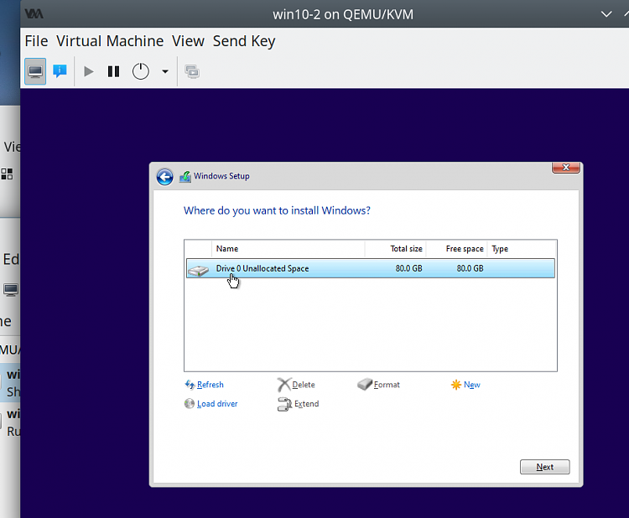Click Delete partition option

click(304, 385)
